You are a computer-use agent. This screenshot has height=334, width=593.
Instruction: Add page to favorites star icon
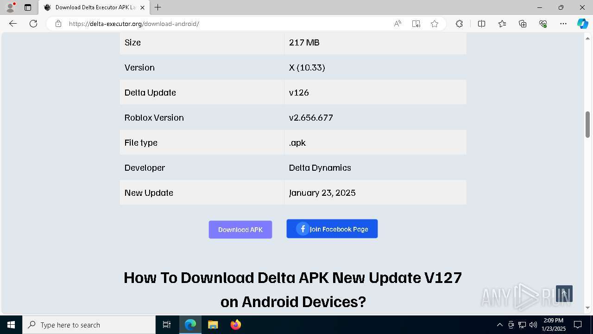click(x=435, y=24)
